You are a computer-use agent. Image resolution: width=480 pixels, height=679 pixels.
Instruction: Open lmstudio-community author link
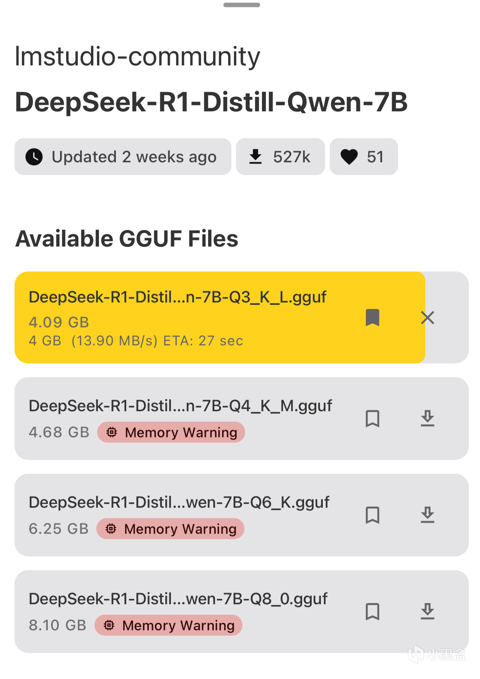click(x=137, y=56)
